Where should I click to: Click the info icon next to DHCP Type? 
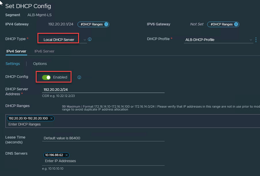pos(90,39)
